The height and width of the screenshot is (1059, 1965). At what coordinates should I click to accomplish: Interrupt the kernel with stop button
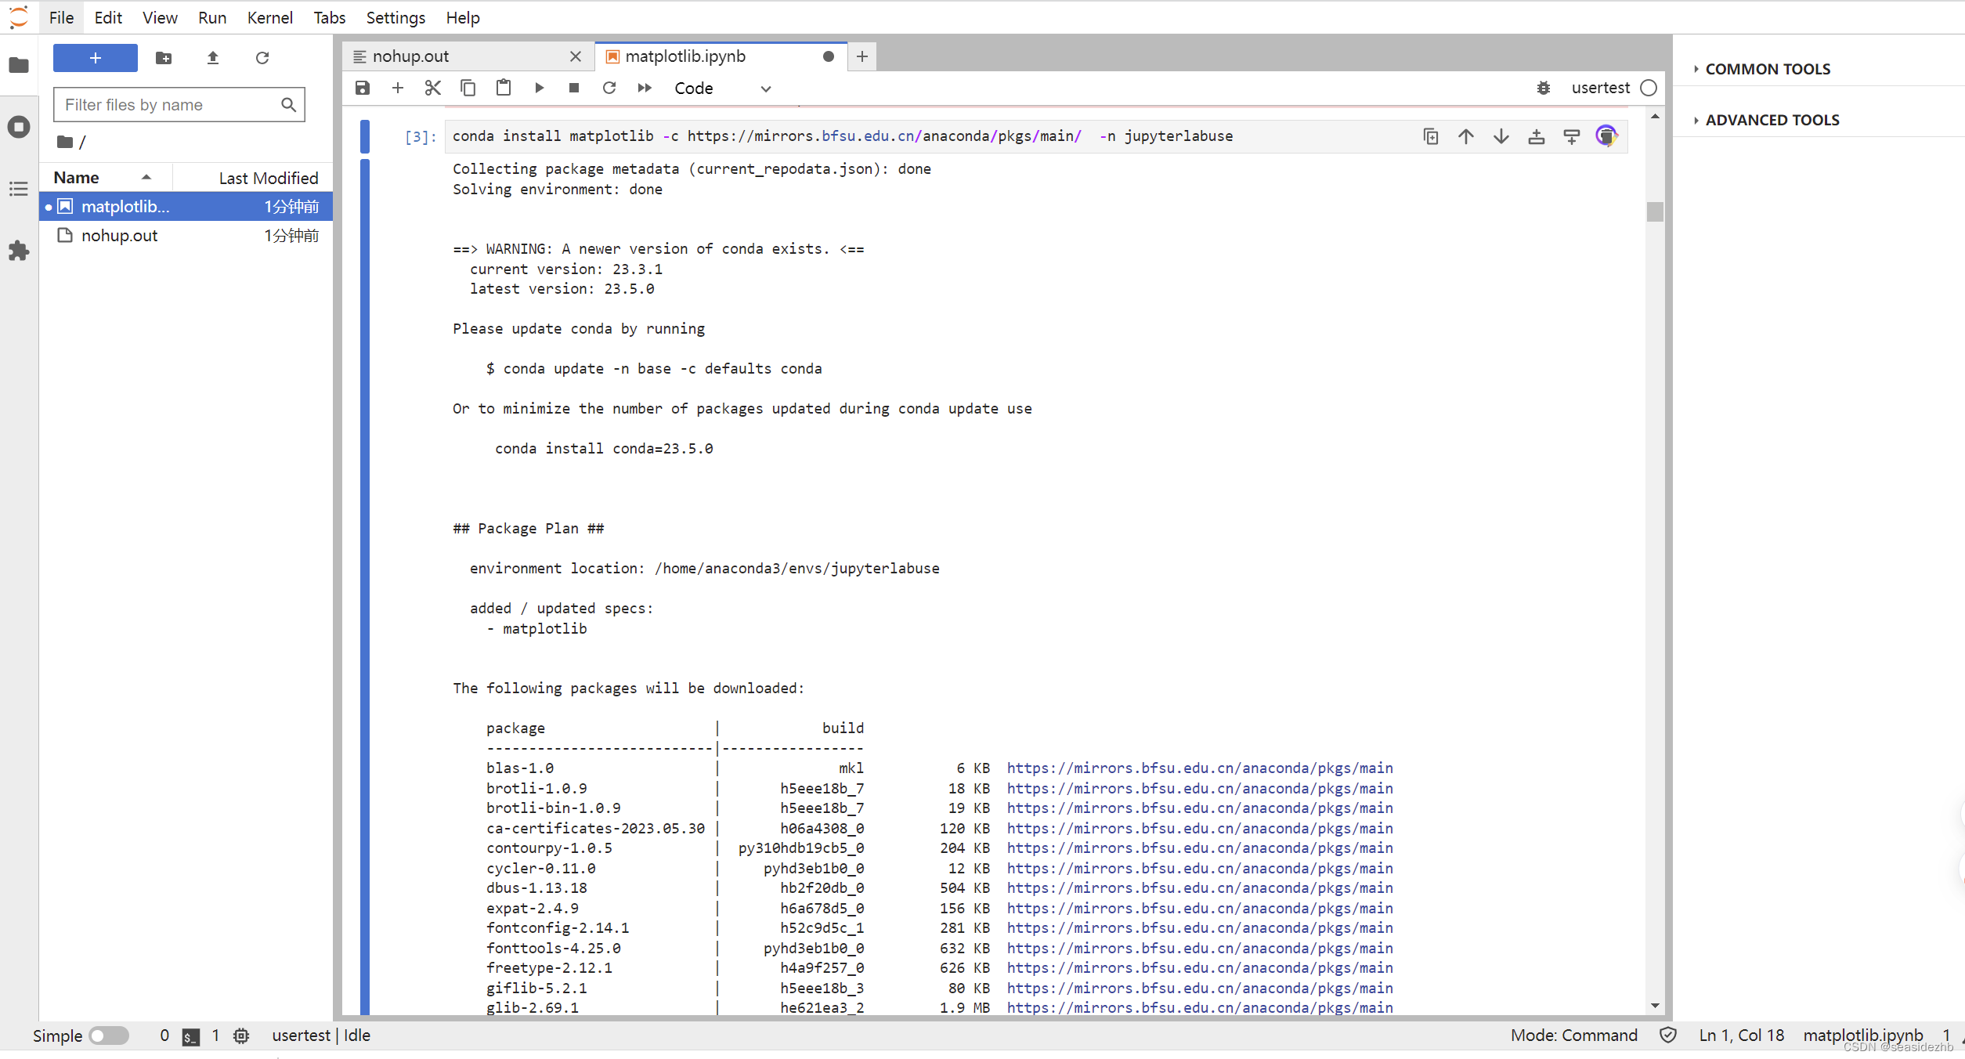(574, 88)
